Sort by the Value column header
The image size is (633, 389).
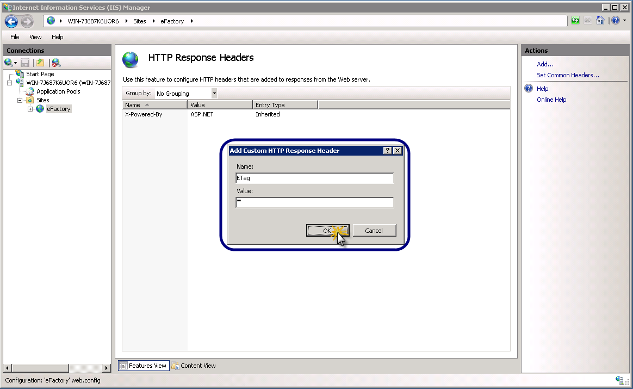coord(220,104)
